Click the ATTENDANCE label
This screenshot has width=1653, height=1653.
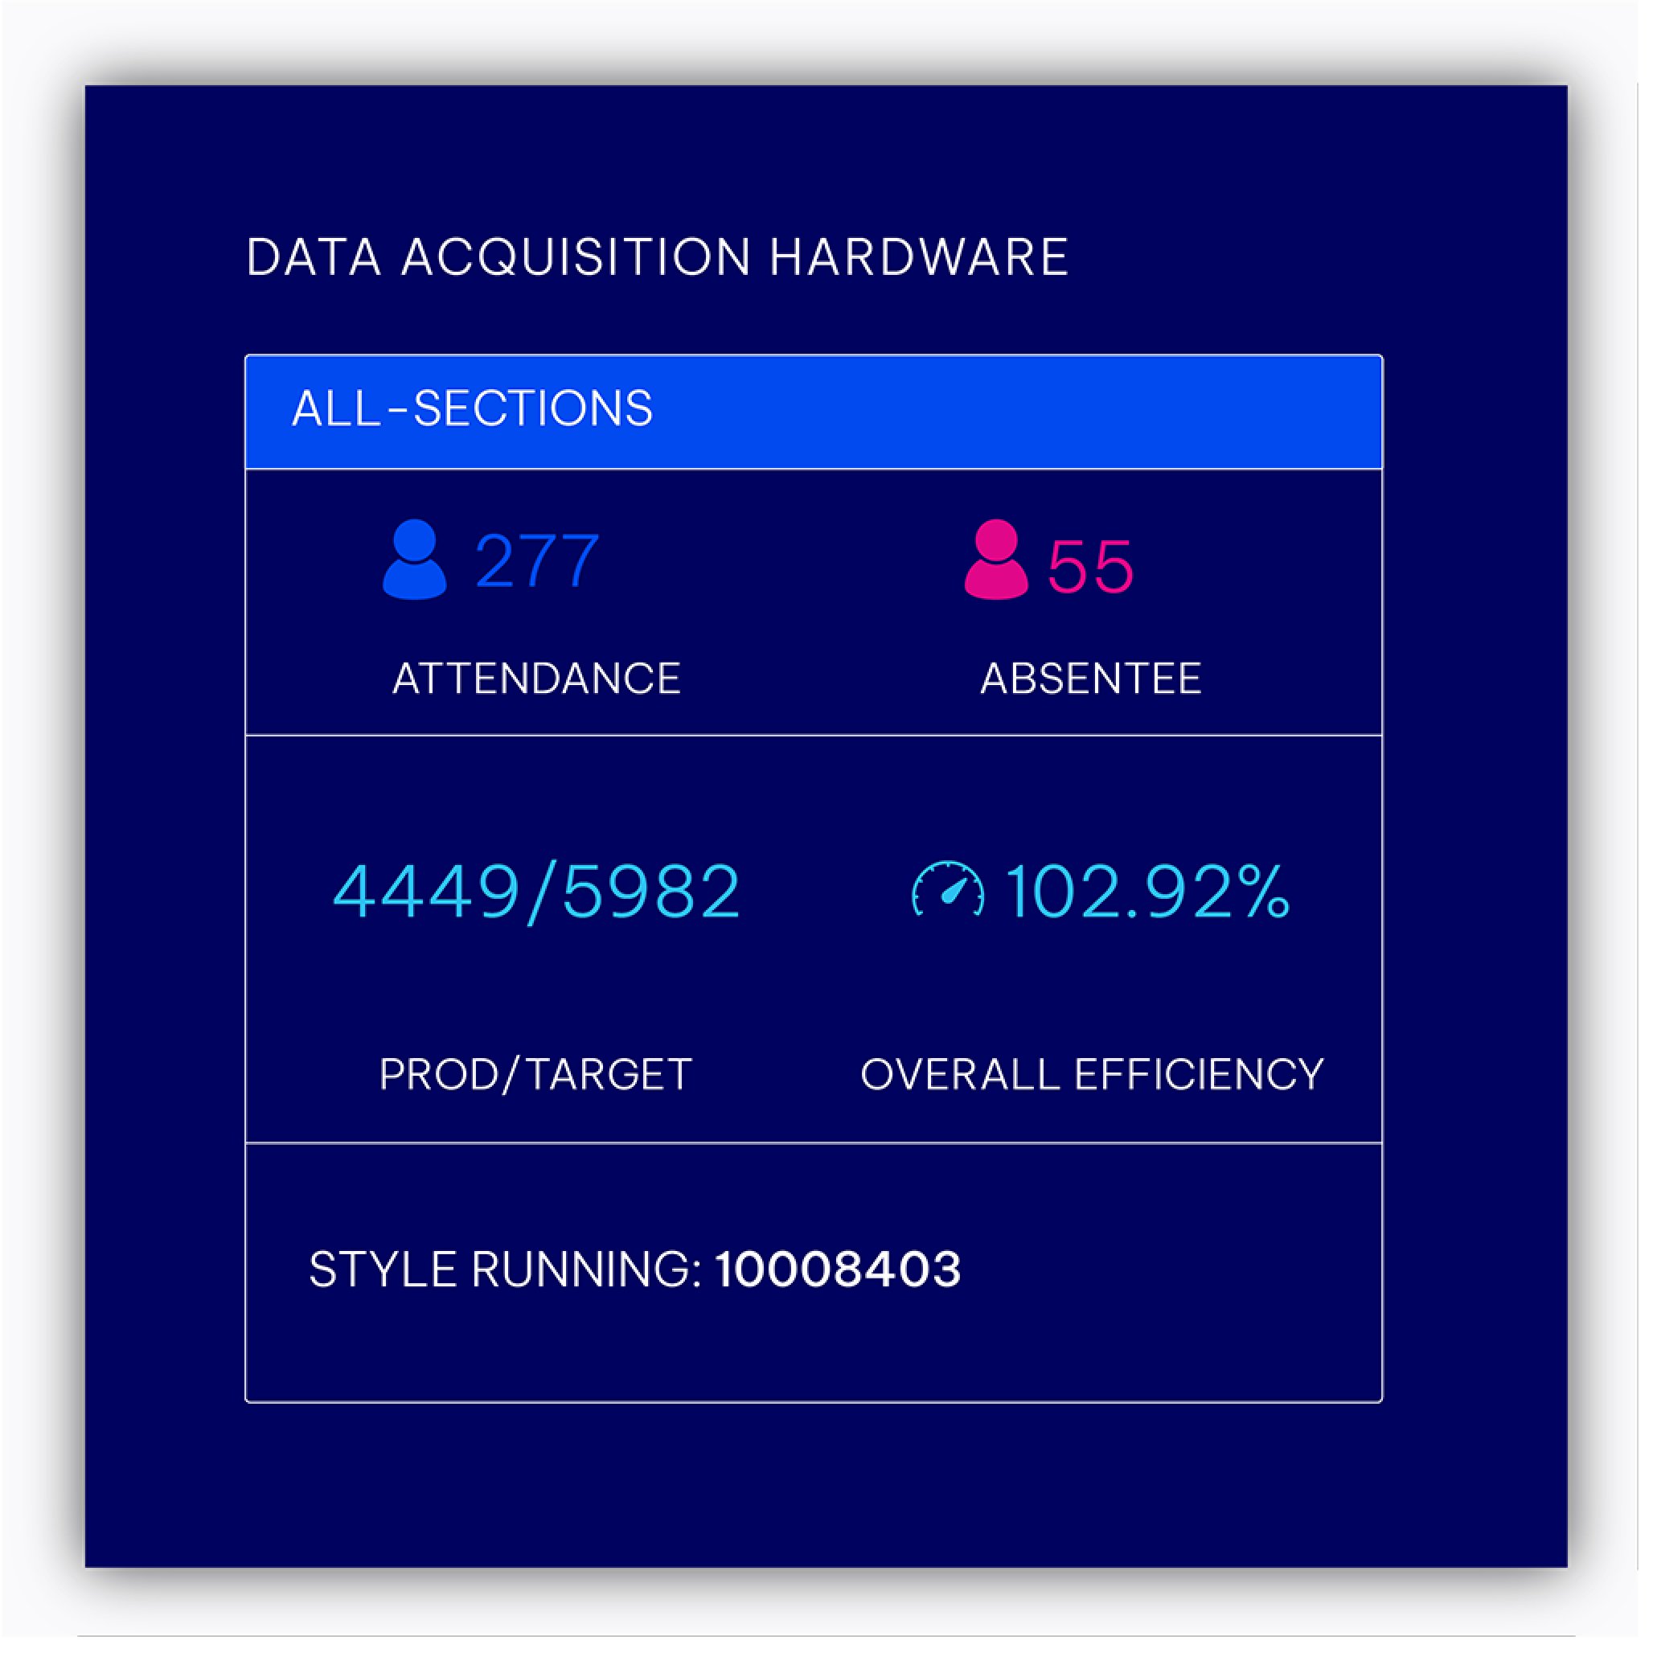(x=536, y=679)
